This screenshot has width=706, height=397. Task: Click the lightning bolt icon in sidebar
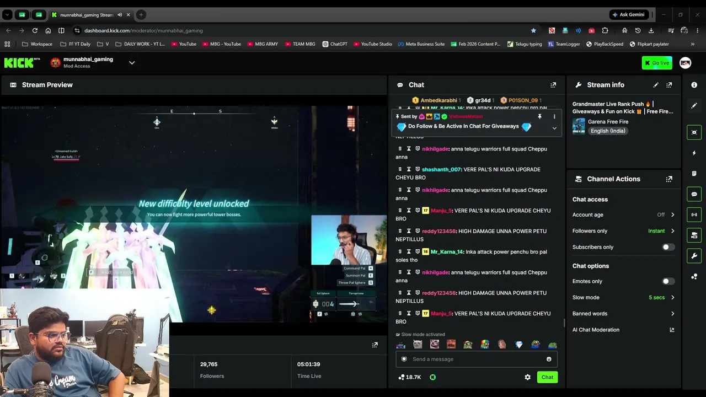(x=694, y=153)
